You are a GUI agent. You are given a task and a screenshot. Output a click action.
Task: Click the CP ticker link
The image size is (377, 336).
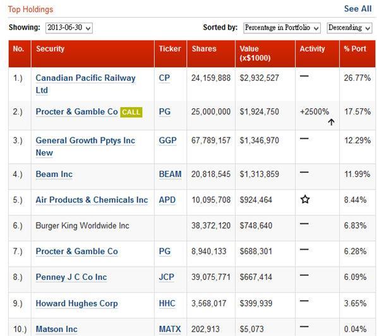pos(164,78)
